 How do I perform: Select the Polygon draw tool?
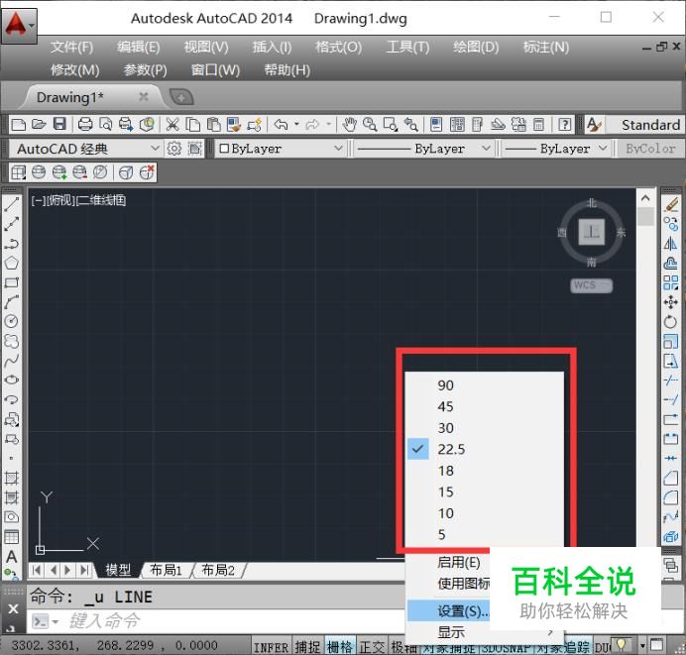[11, 263]
